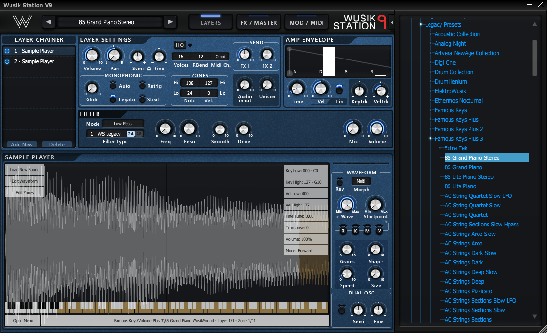Click the filter Freq knob
The image size is (547, 333).
click(165, 129)
